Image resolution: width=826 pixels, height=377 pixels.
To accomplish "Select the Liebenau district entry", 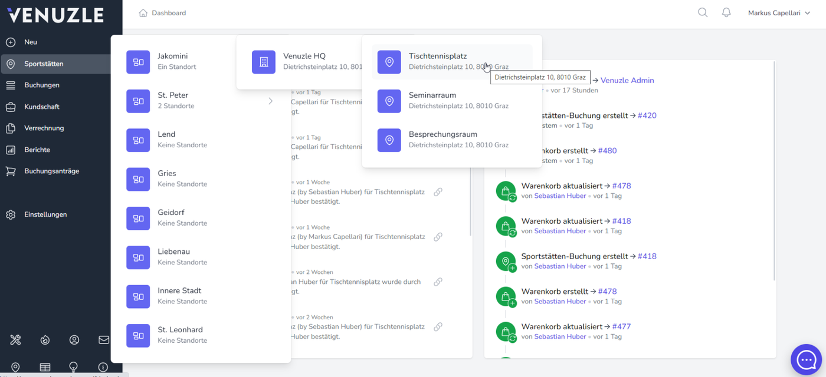I will pyautogui.click(x=201, y=257).
